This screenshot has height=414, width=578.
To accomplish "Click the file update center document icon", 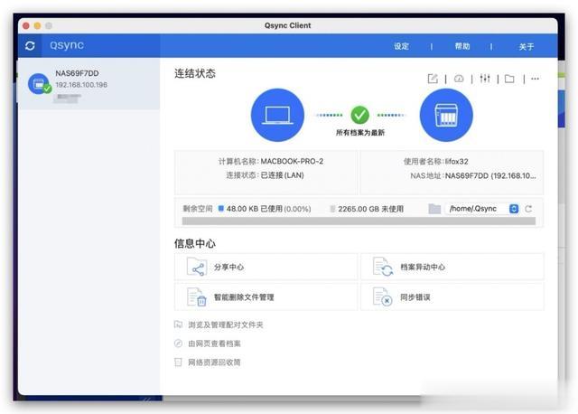I will tap(383, 267).
